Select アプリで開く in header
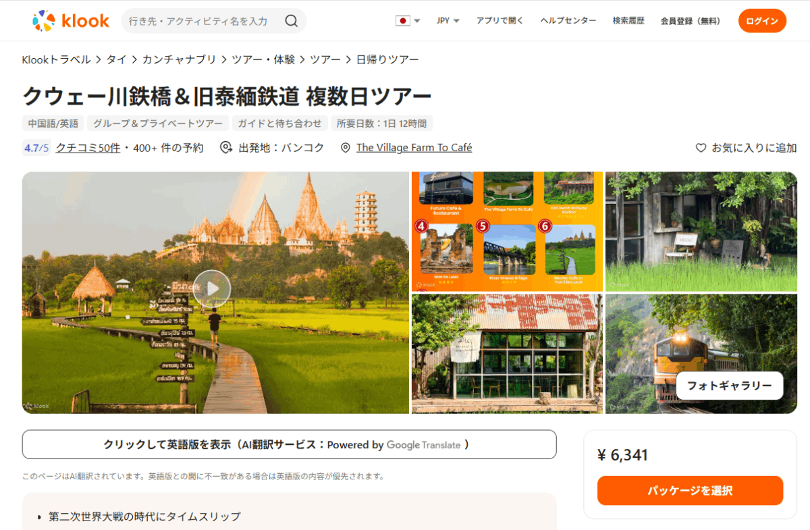Viewport: 810px width, 530px height. [500, 21]
